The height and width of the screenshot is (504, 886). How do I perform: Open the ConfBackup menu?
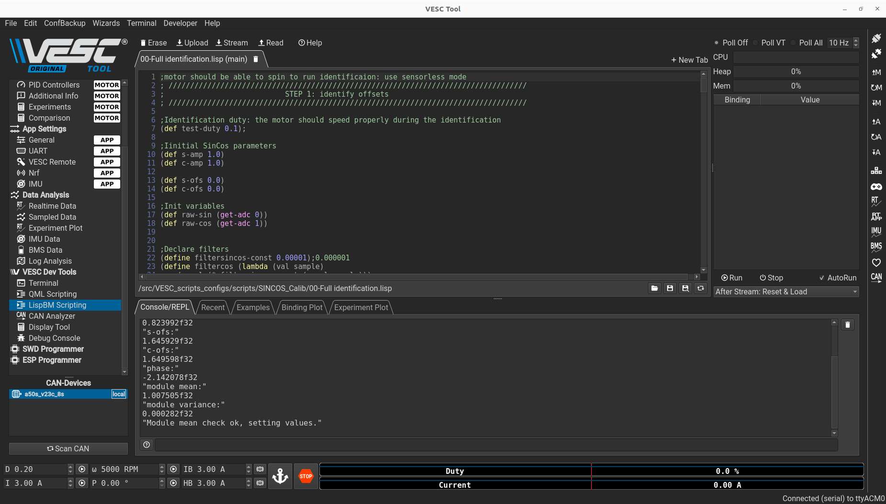65,23
